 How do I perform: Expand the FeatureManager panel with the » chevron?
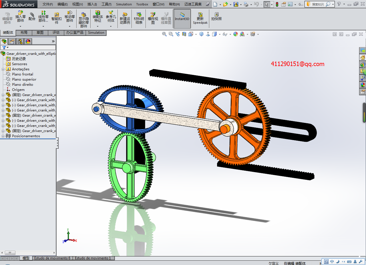[53, 41]
